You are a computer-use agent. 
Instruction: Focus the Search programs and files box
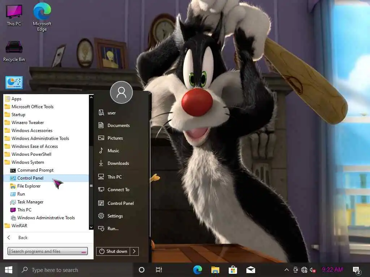[47, 251]
